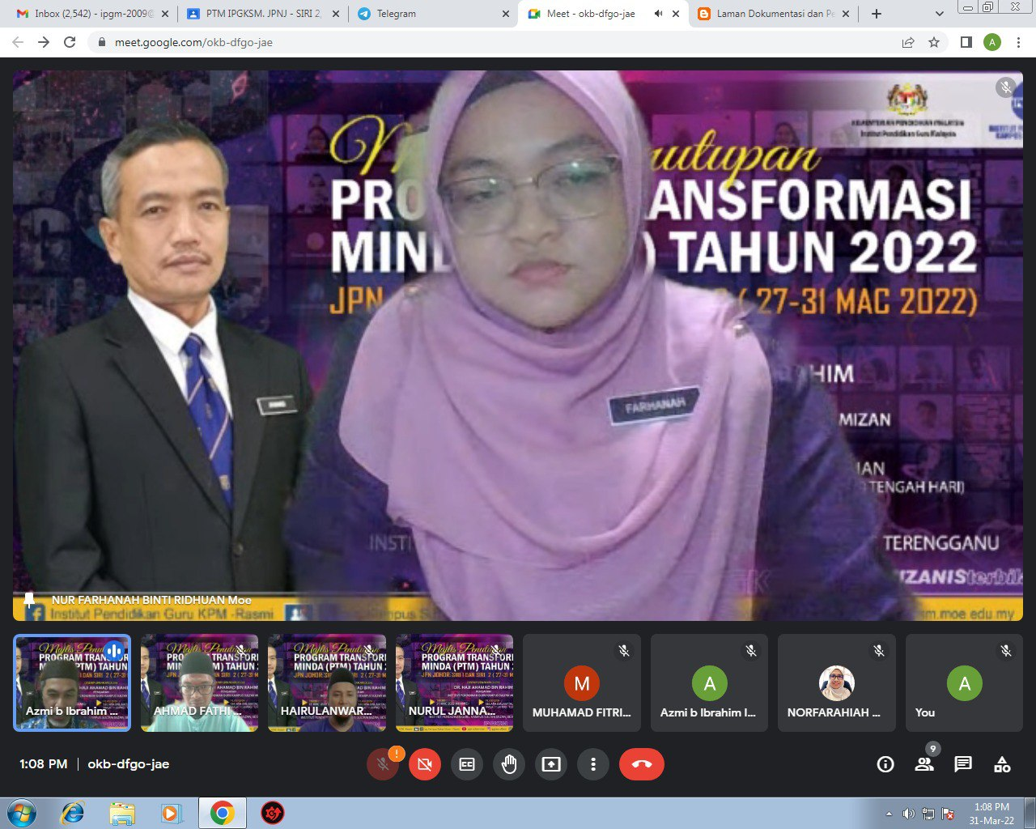Select the You self-view tile
Screen dimensions: 1036x829
[x=964, y=683]
